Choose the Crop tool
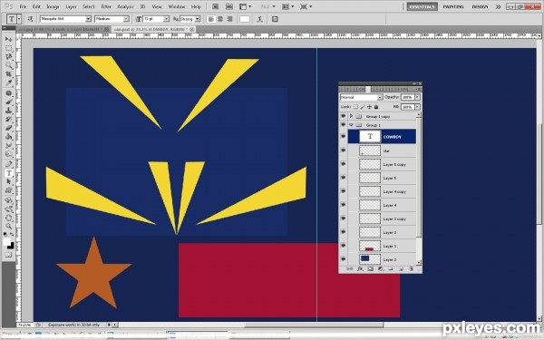Image resolution: width=544 pixels, height=340 pixels. click(x=9, y=74)
